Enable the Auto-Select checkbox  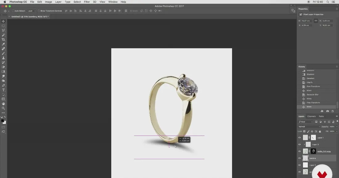pyautogui.click(x=13, y=11)
